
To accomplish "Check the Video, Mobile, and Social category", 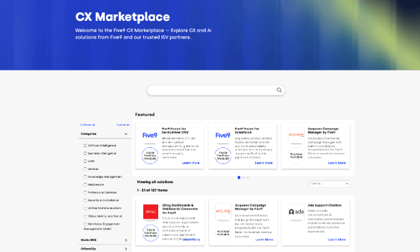I will tap(85, 216).
